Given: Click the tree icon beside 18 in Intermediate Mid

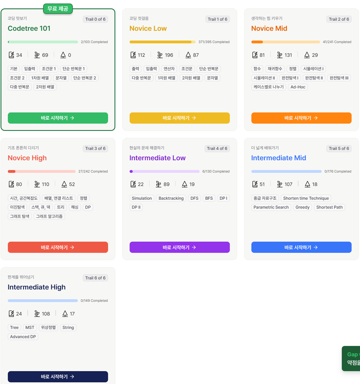Looking at the screenshot, I should coord(307,184).
